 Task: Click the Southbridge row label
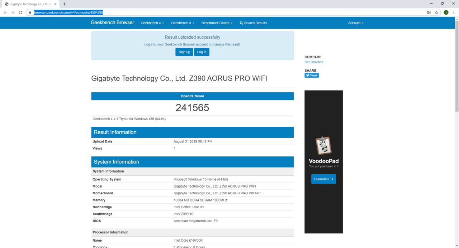[x=103, y=214]
